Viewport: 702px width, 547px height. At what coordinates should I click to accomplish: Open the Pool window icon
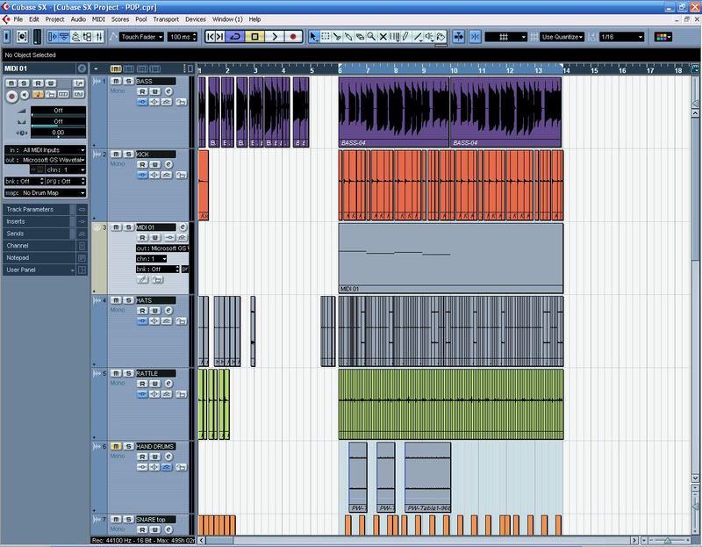click(87, 37)
